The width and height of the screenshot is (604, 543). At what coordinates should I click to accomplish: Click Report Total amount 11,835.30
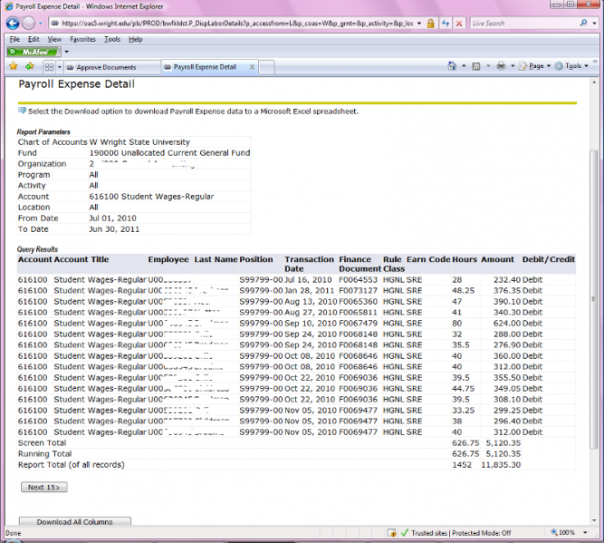point(501,465)
